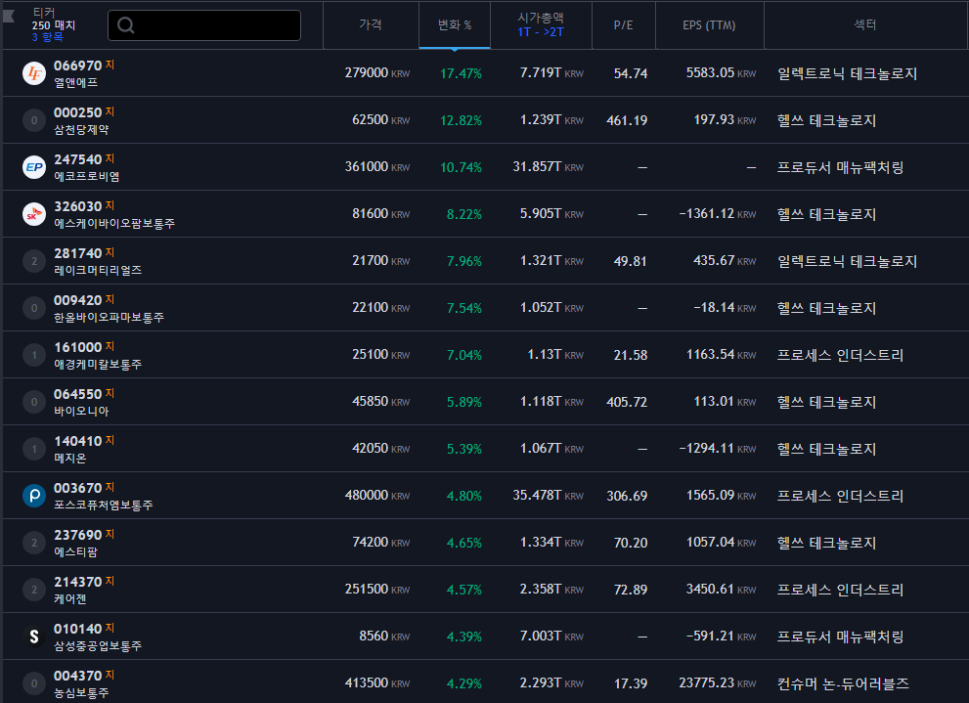Open ticker 004370 농심
Image resolution: width=969 pixels, height=703 pixels.
(77, 676)
